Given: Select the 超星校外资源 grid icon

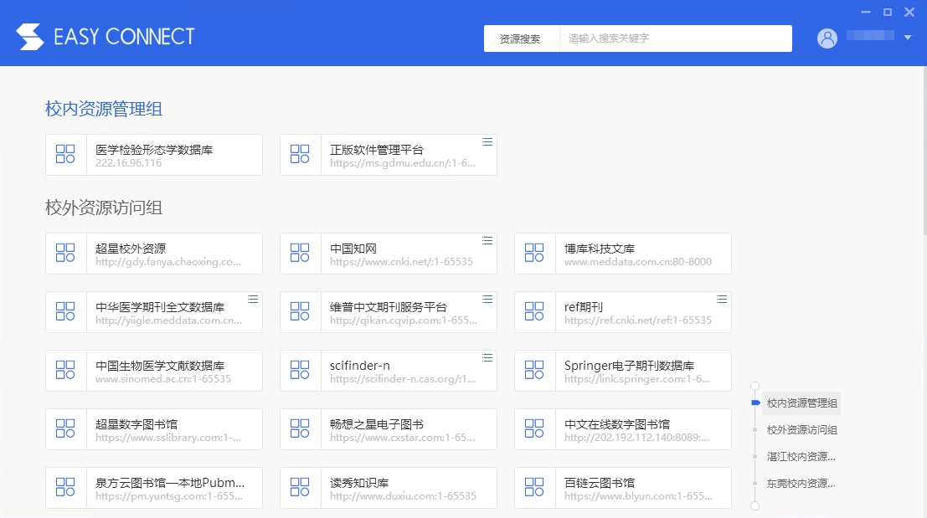Looking at the screenshot, I should (65, 253).
